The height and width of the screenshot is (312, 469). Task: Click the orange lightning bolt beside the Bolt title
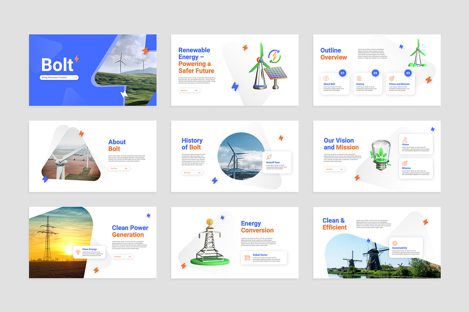pyautogui.click(x=76, y=59)
